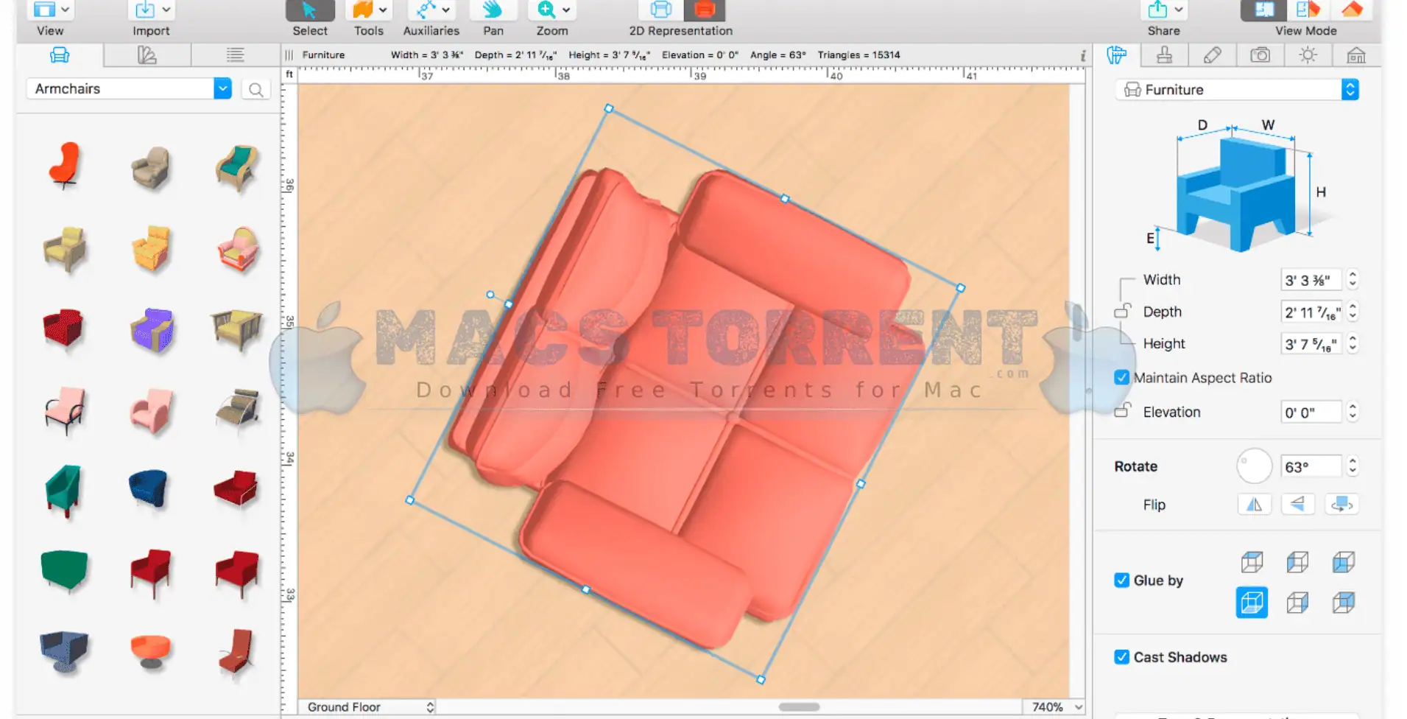
Task: Click the Zoom magnifier tool
Action: (x=546, y=10)
